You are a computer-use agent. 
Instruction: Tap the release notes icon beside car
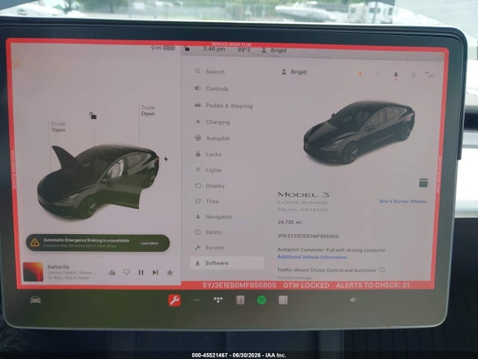click(423, 182)
